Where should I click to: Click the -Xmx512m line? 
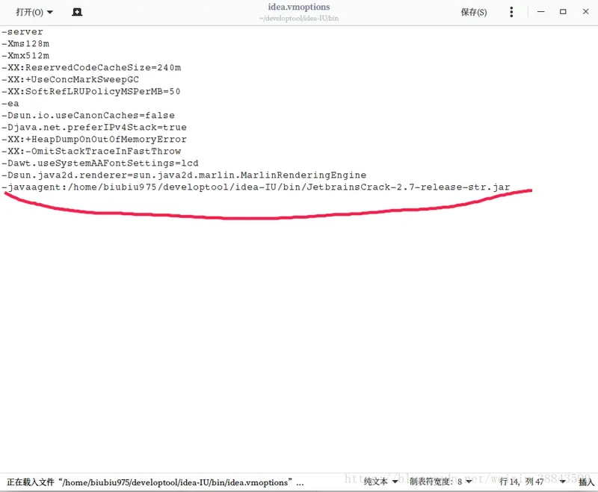tap(25, 56)
